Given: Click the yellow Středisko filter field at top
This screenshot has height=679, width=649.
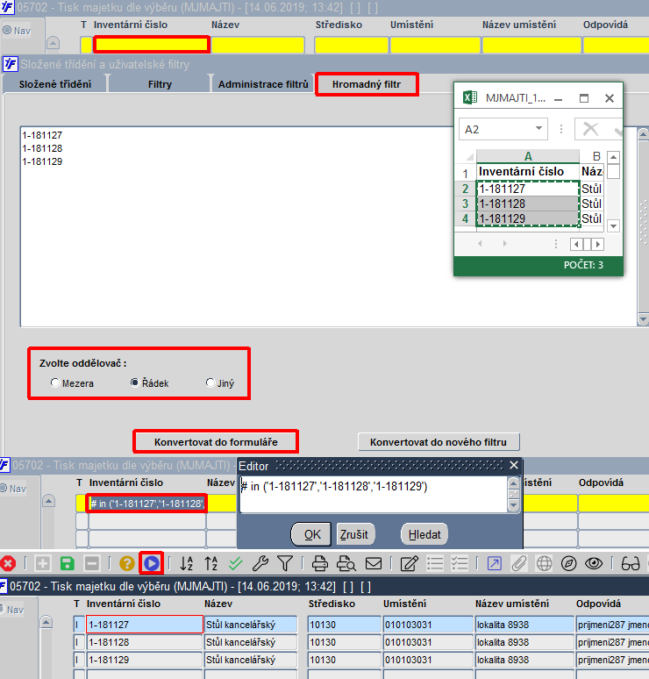Looking at the screenshot, I should click(x=351, y=45).
